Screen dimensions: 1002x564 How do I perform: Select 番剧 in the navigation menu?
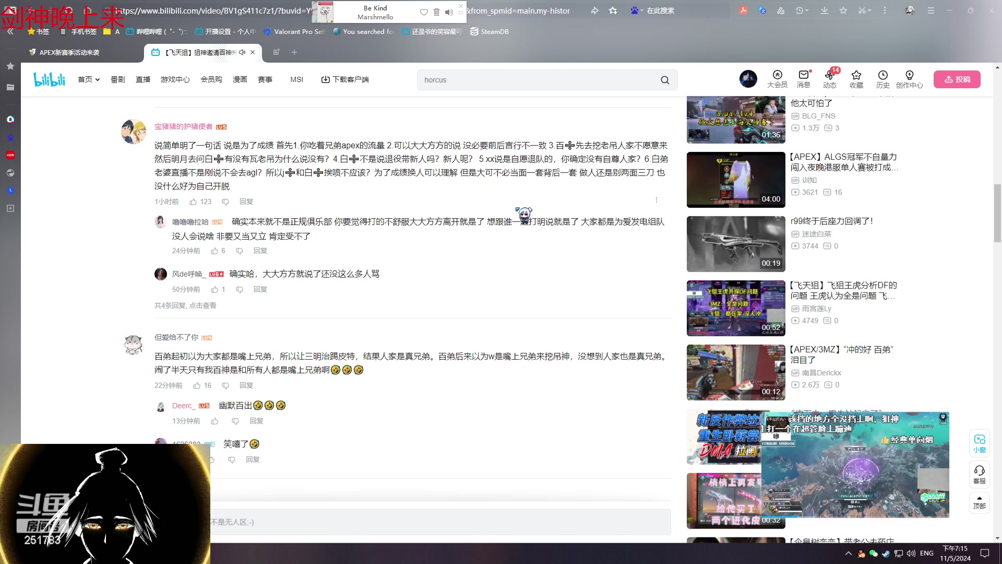(117, 79)
